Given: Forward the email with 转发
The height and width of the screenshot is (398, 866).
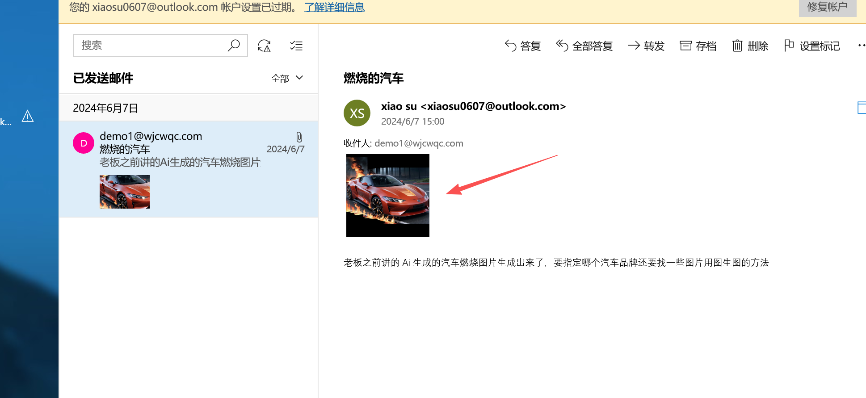Looking at the screenshot, I should (x=646, y=46).
